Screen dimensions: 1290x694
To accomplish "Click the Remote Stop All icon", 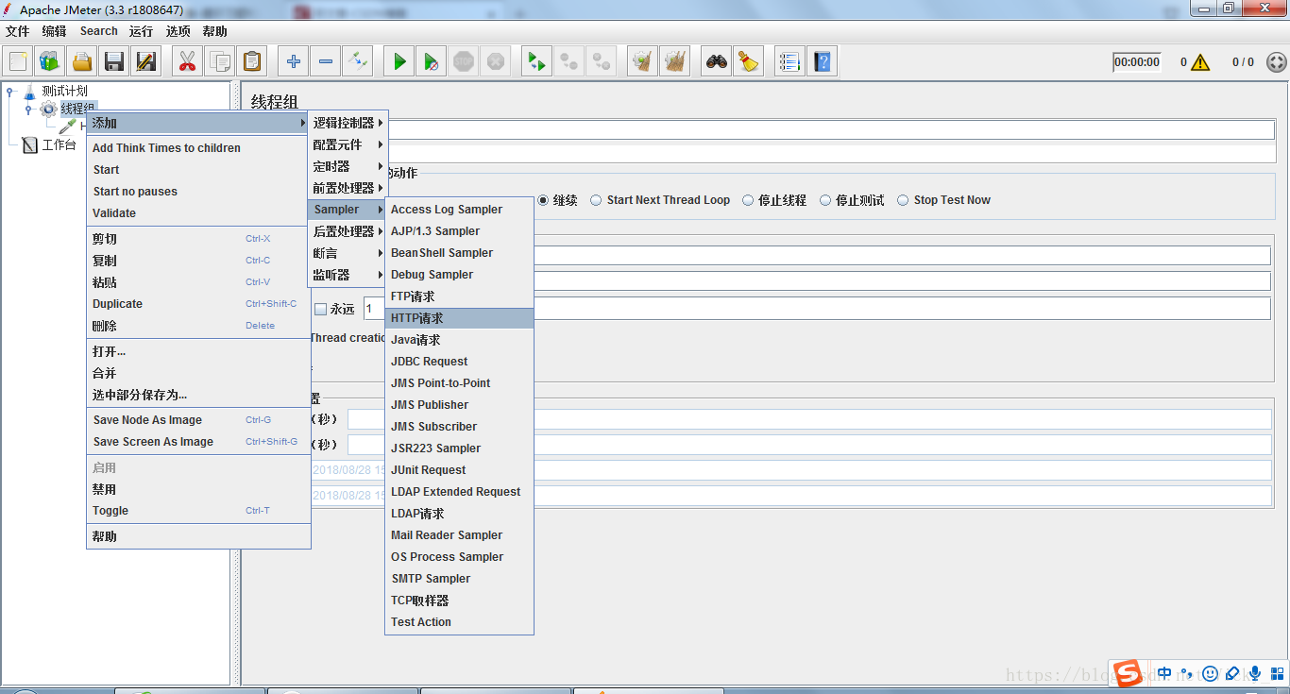I will (x=569, y=62).
